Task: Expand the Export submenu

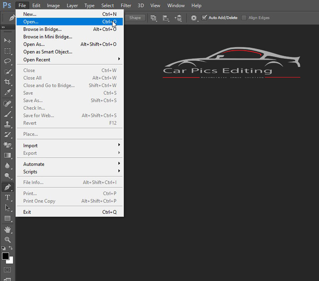Action: (x=69, y=153)
